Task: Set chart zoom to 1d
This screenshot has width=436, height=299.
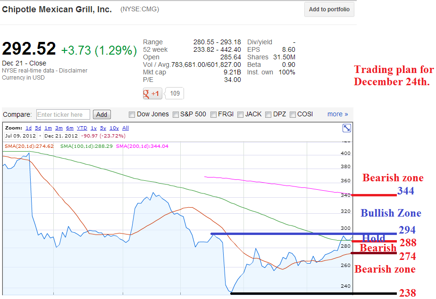Action: 29,128
